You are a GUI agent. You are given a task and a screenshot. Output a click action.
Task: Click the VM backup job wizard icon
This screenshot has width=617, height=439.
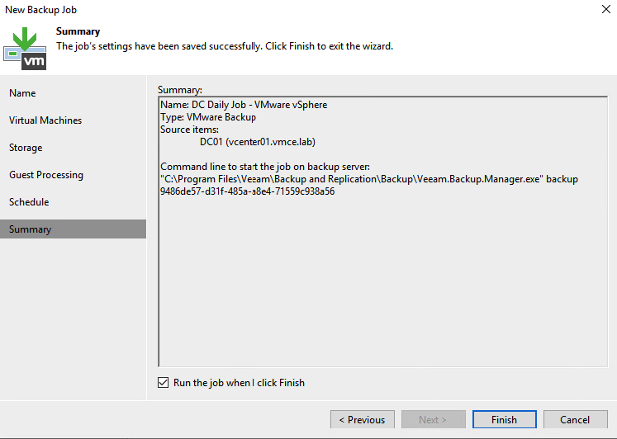pyautogui.click(x=25, y=49)
